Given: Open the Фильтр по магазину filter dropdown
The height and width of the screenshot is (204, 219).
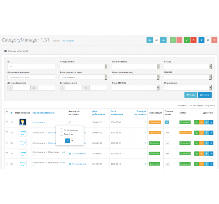Looking at the screenshot, I should click(135, 77).
